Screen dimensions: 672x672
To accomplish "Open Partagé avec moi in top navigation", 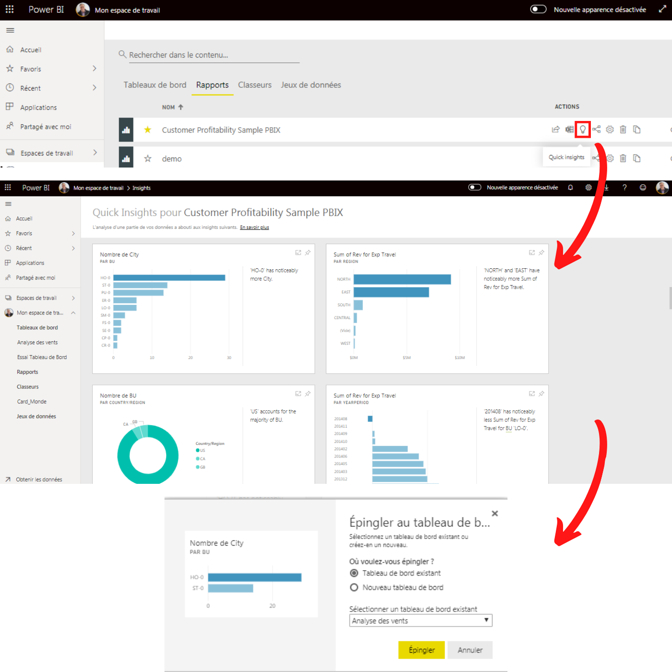I will coord(46,127).
